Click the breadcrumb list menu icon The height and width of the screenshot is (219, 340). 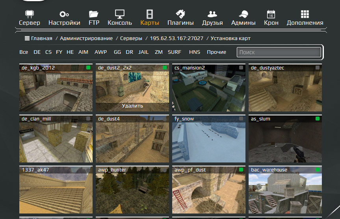pos(27,38)
